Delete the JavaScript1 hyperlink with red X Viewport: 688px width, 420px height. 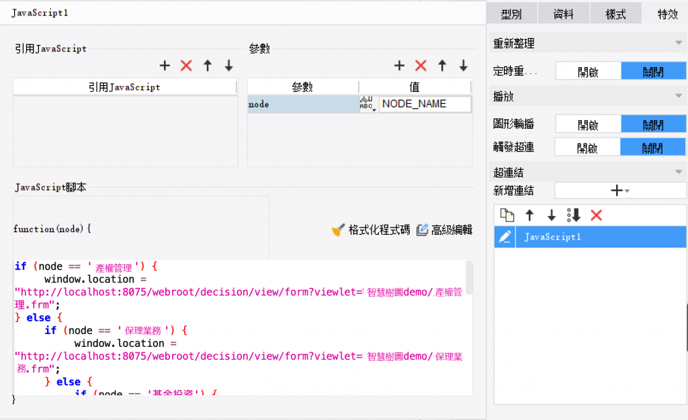coord(596,215)
